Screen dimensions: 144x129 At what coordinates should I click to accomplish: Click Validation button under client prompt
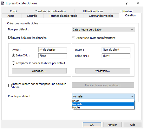pyautogui.click(x=103, y=71)
